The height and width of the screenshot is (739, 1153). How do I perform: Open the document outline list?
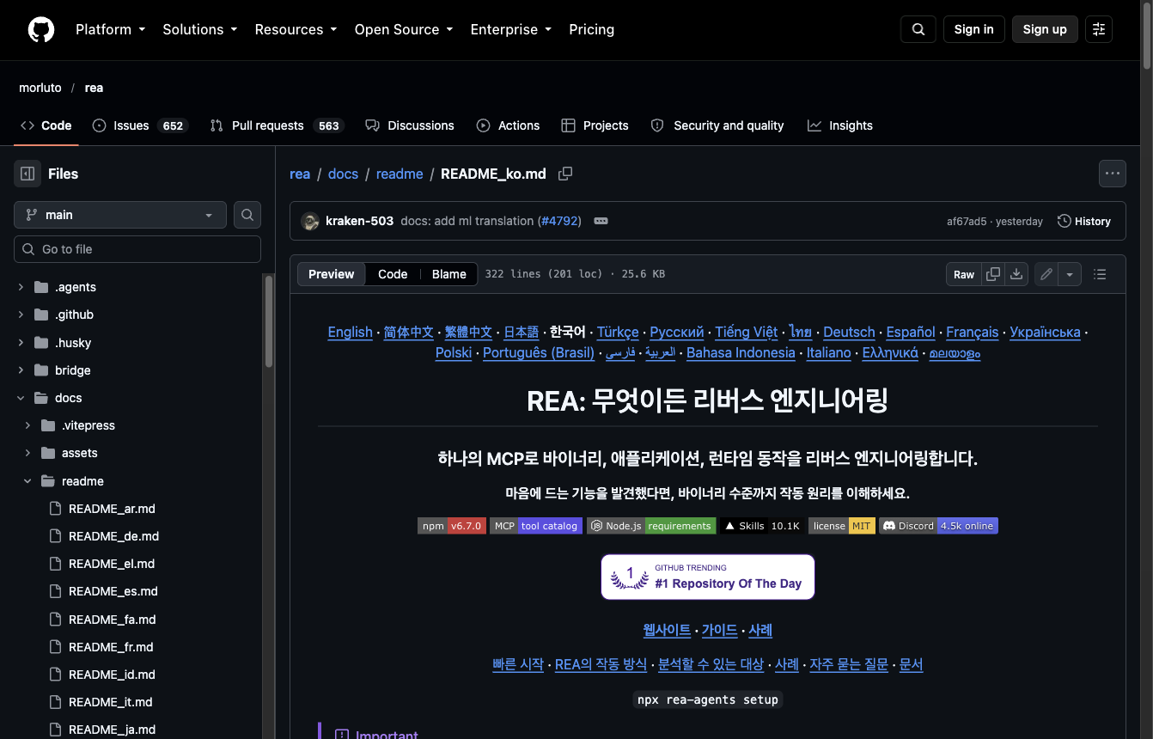[x=1100, y=274]
